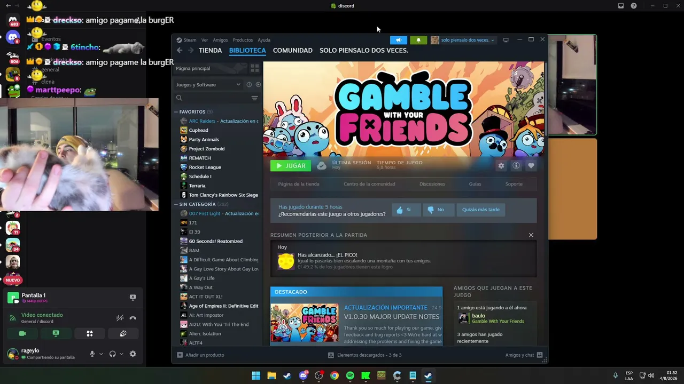
Task: Toggle Discord camera button
Action: point(22,334)
